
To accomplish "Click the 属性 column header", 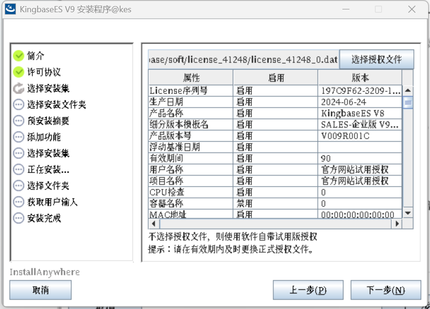I will coord(191,78).
